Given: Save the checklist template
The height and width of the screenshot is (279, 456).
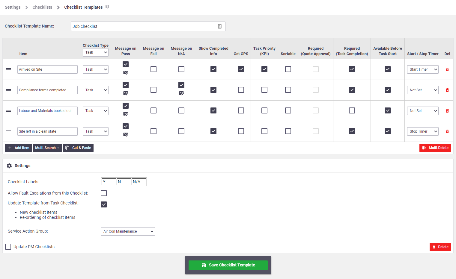Looking at the screenshot, I should pyautogui.click(x=228, y=265).
